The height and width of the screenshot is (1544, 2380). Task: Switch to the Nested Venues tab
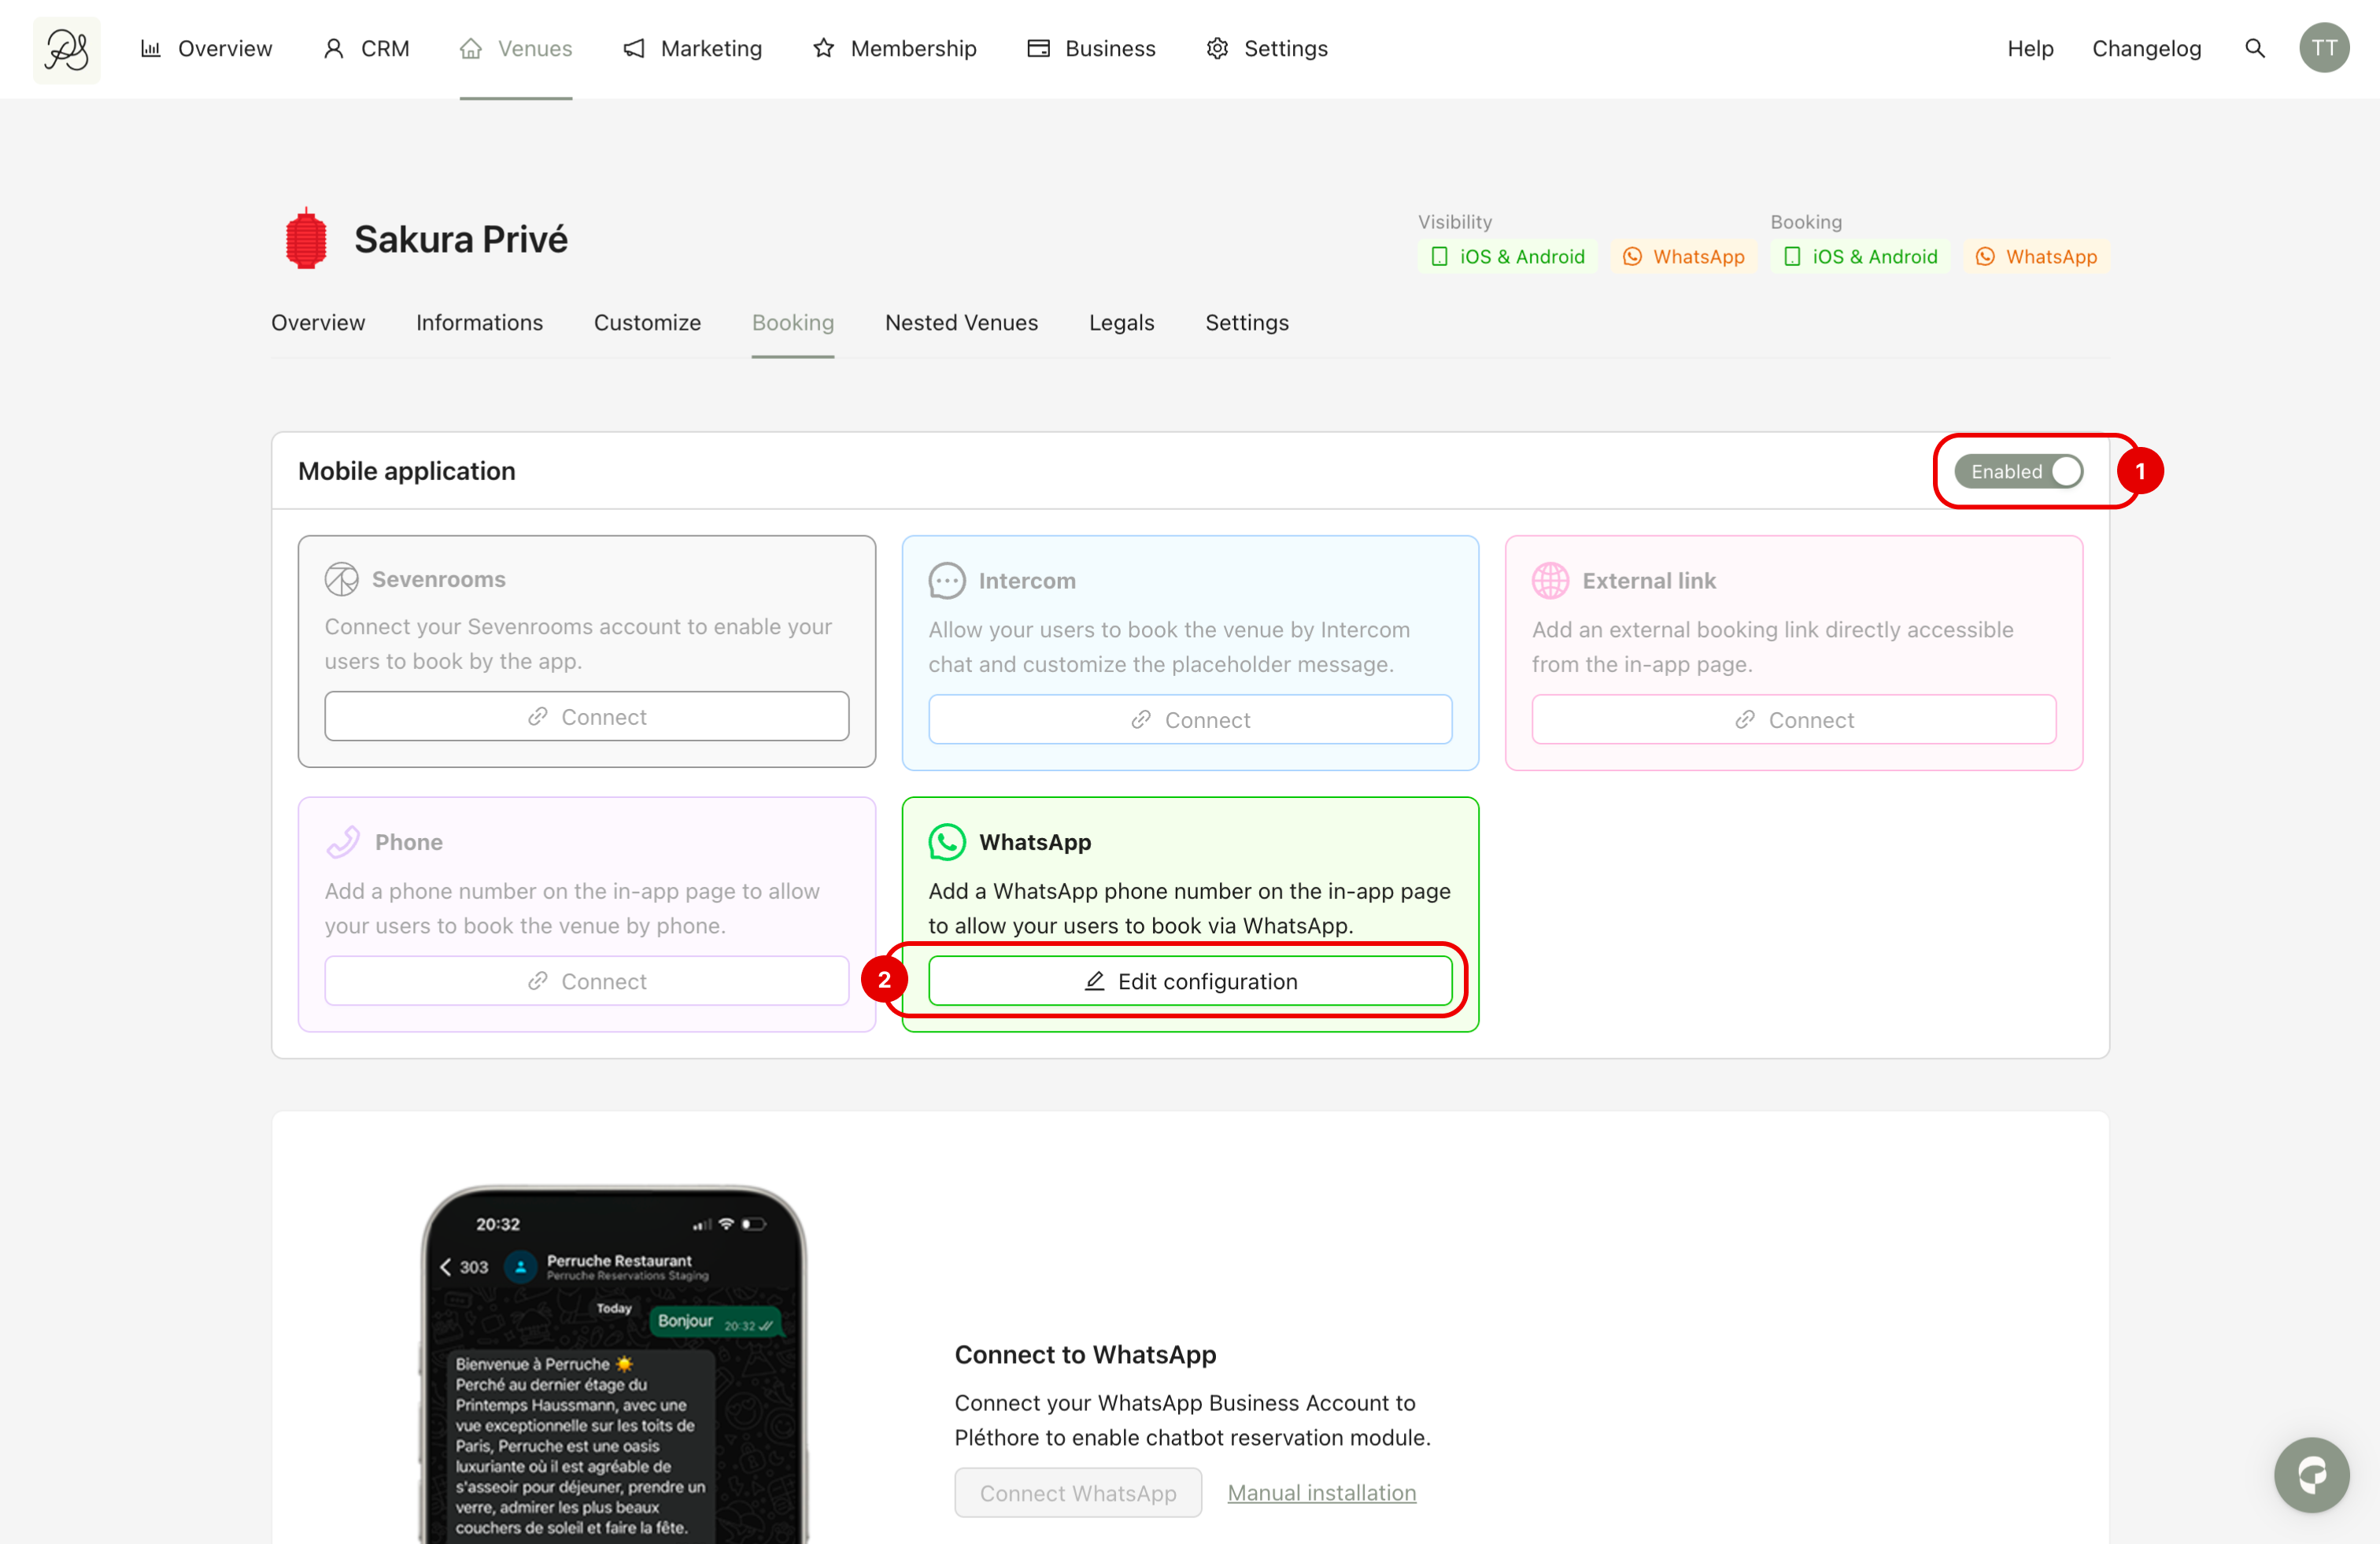click(961, 322)
